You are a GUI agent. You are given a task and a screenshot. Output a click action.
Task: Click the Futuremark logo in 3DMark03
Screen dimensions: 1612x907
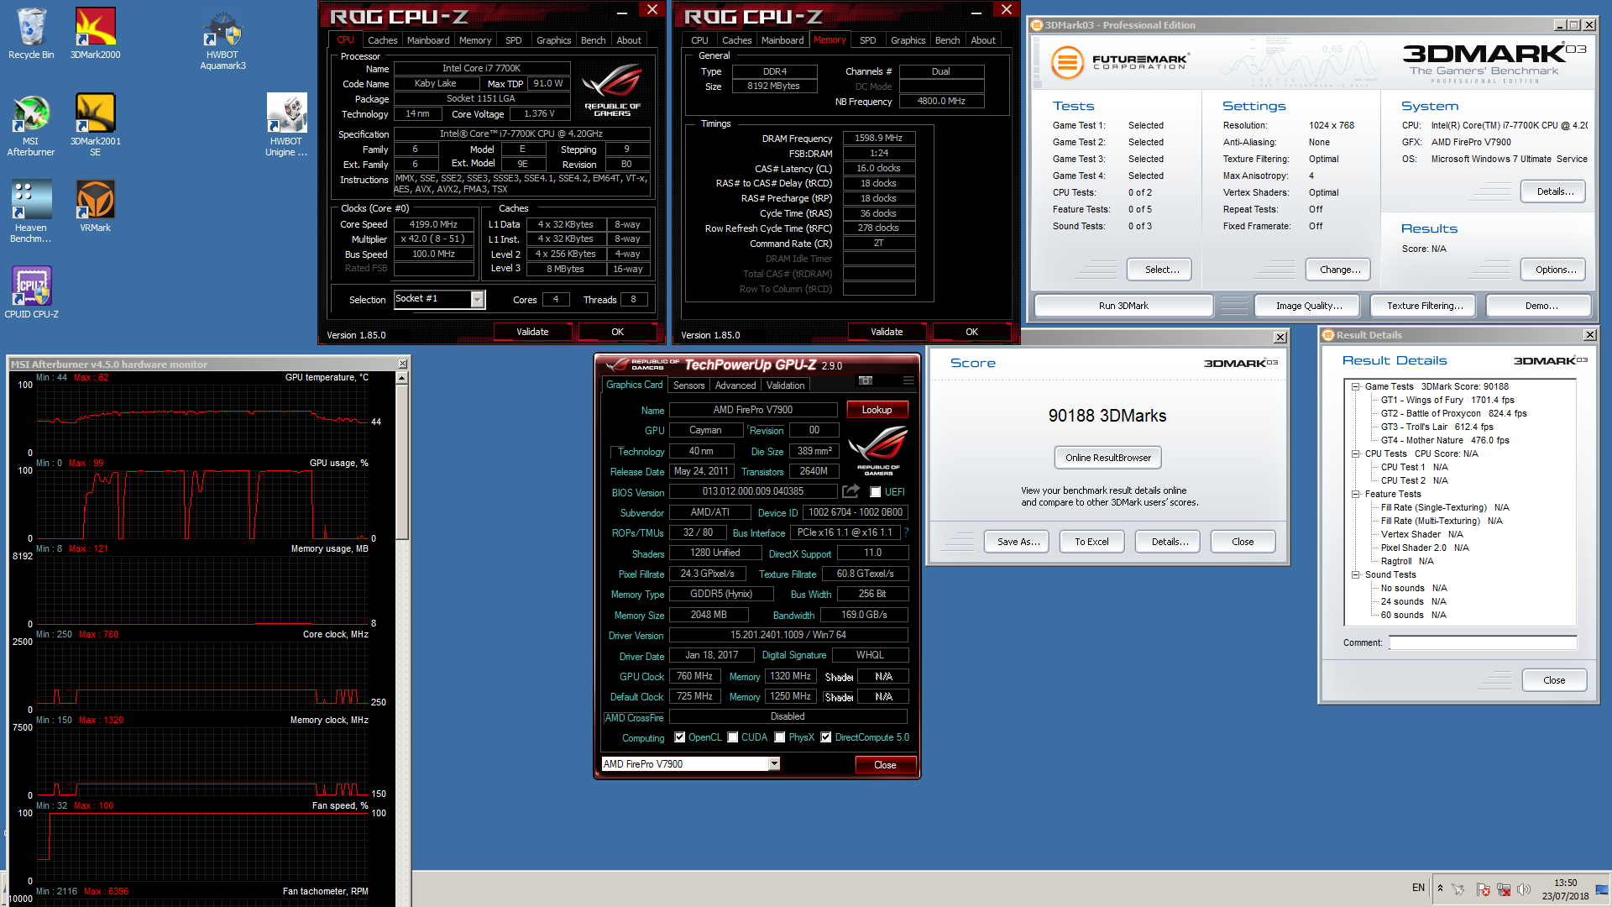[1120, 62]
